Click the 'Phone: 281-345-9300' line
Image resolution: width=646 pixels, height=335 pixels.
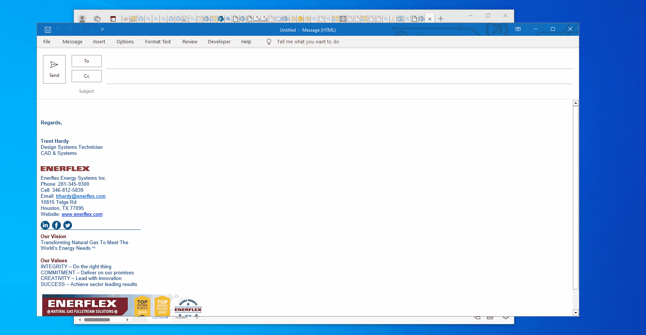pyautogui.click(x=65, y=184)
